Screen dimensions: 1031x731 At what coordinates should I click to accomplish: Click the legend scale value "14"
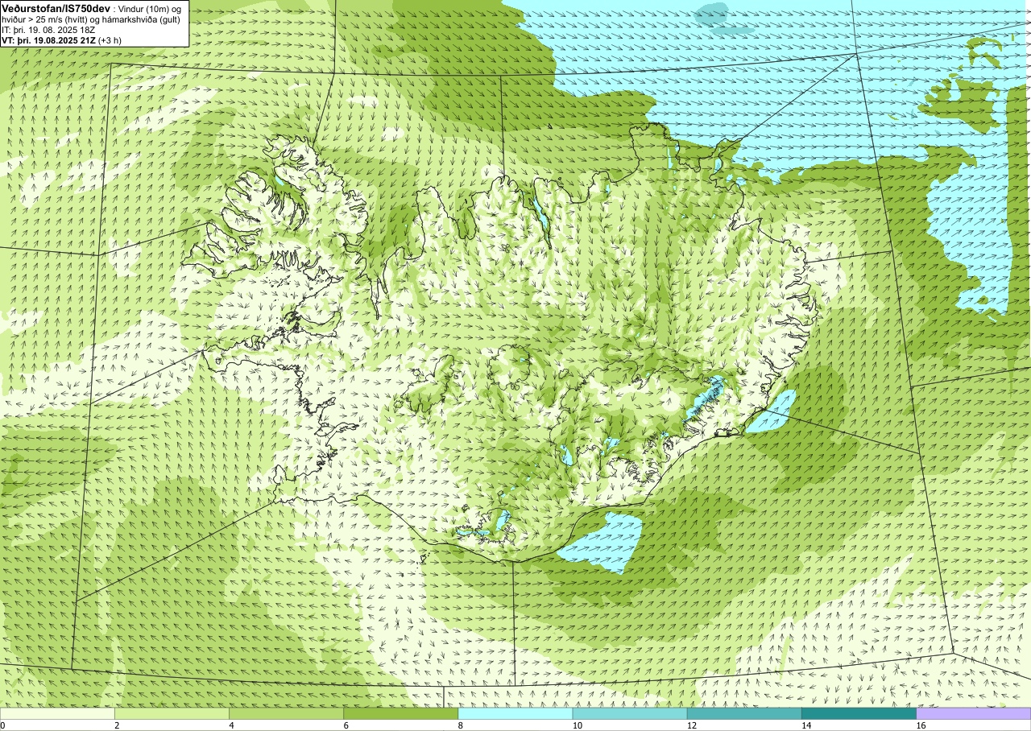pyautogui.click(x=806, y=725)
